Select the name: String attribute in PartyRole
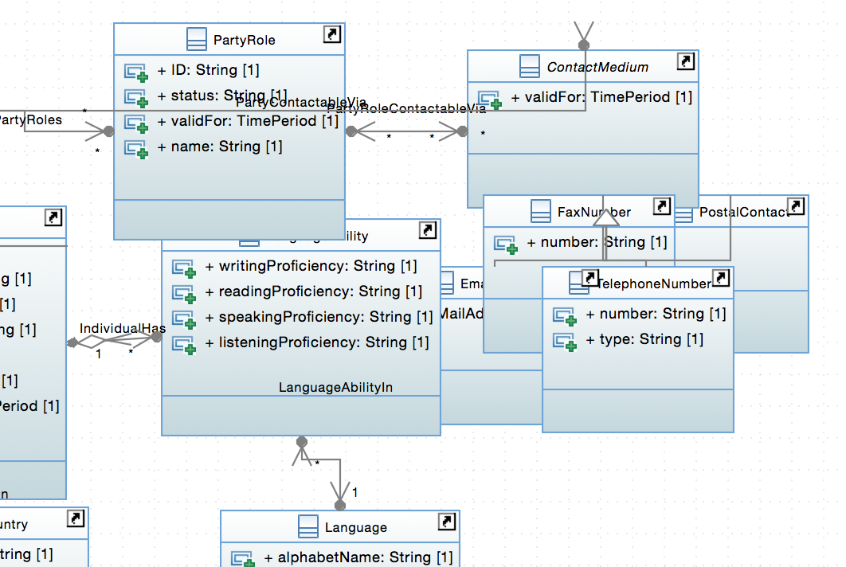The width and height of the screenshot is (846, 567). point(218,147)
